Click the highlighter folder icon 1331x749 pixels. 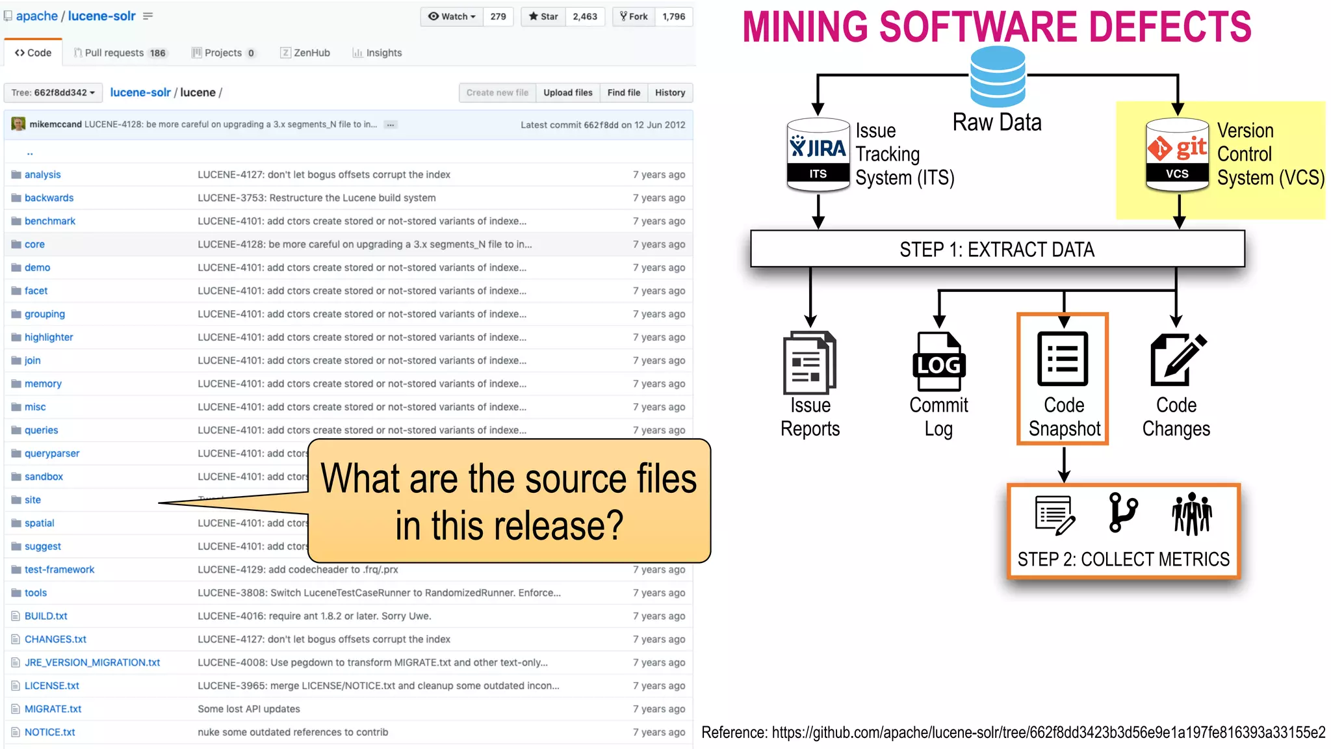[x=16, y=337]
